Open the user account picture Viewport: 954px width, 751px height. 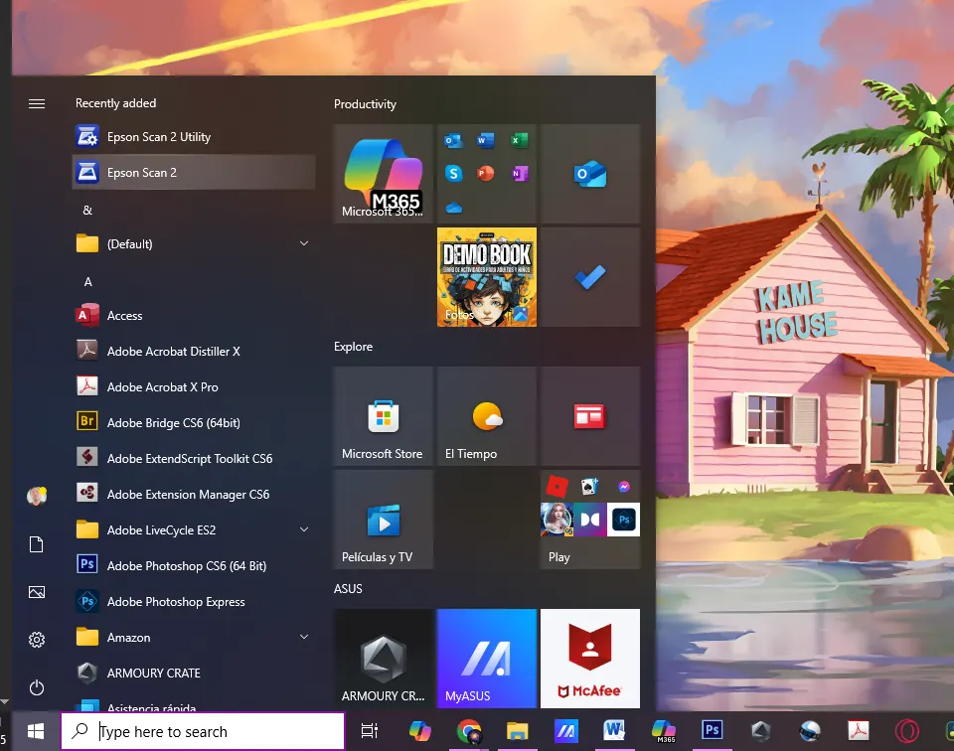pyautogui.click(x=37, y=497)
